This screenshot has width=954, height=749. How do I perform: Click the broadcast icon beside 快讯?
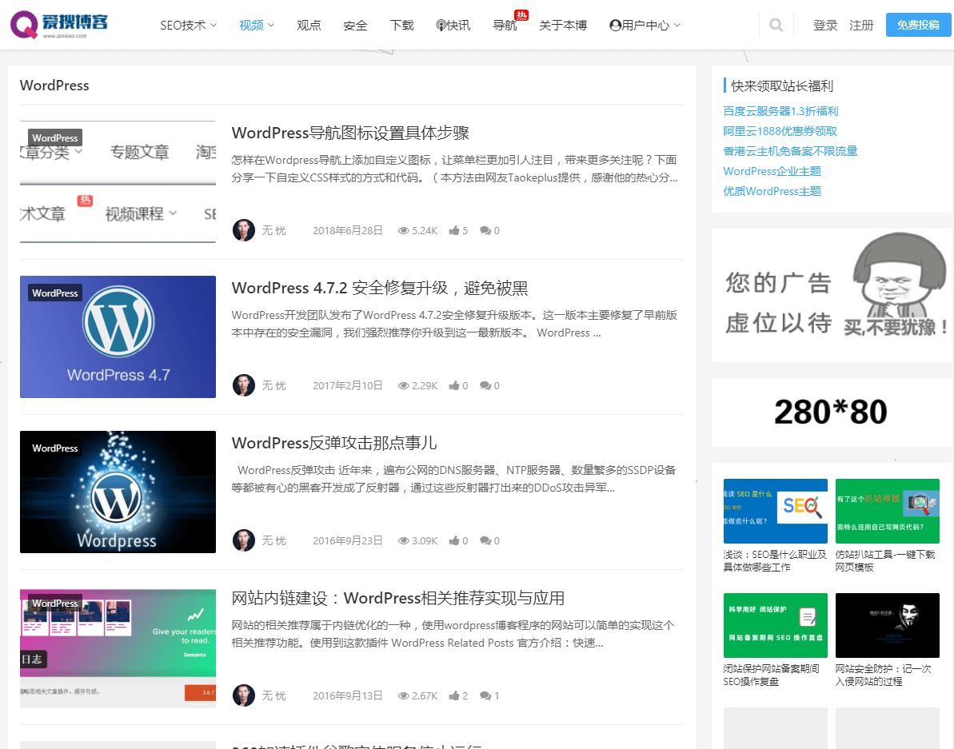pos(441,25)
